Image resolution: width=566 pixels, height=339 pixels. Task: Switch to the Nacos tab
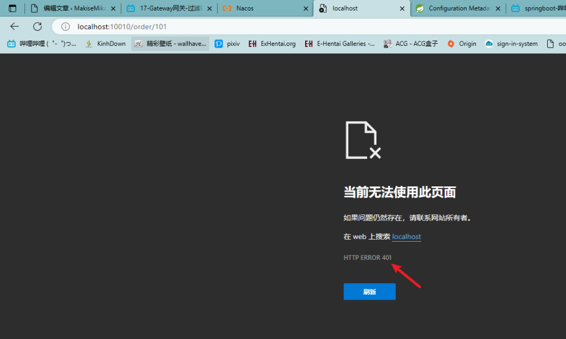pos(265,8)
